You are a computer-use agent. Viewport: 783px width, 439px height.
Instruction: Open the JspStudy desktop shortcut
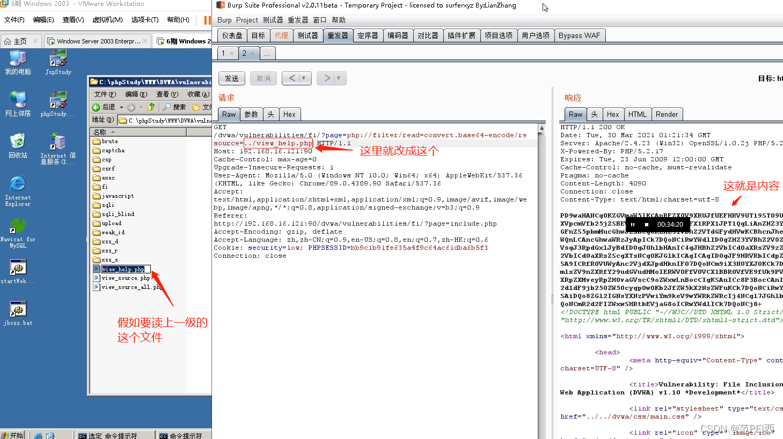point(58,62)
